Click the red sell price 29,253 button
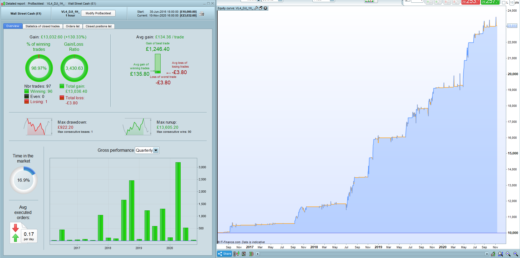This screenshot has width=520, height=258. coord(471,2)
